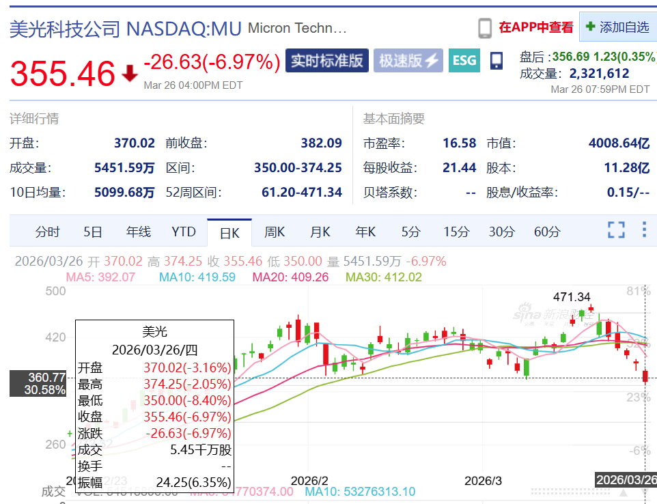Click the 471.34 high price marker
Viewport: 657px width, 504px height.
point(572,297)
